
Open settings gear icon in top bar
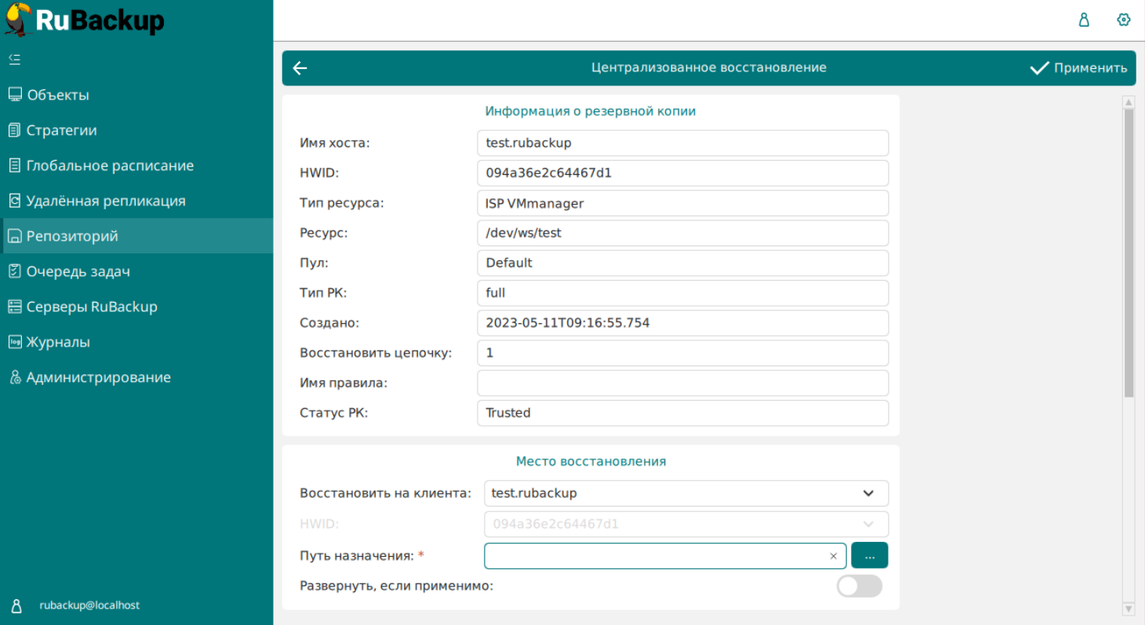point(1123,20)
